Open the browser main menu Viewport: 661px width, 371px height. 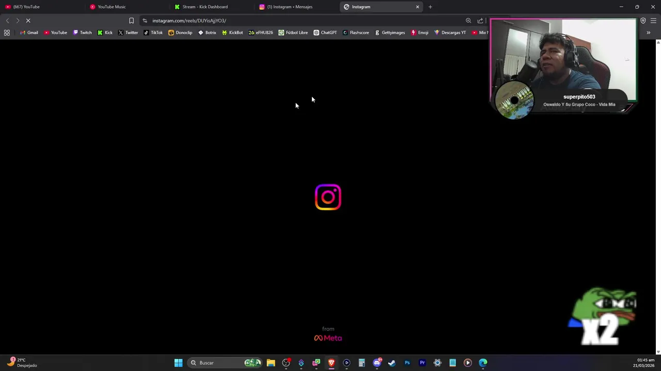(x=653, y=21)
